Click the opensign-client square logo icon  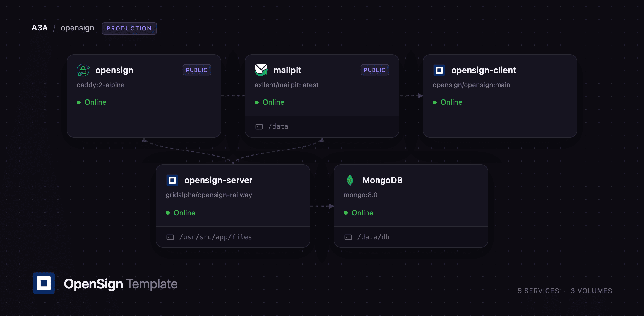439,70
